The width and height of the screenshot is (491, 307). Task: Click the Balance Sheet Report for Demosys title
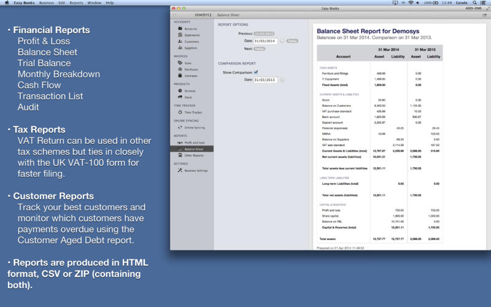click(x=368, y=31)
